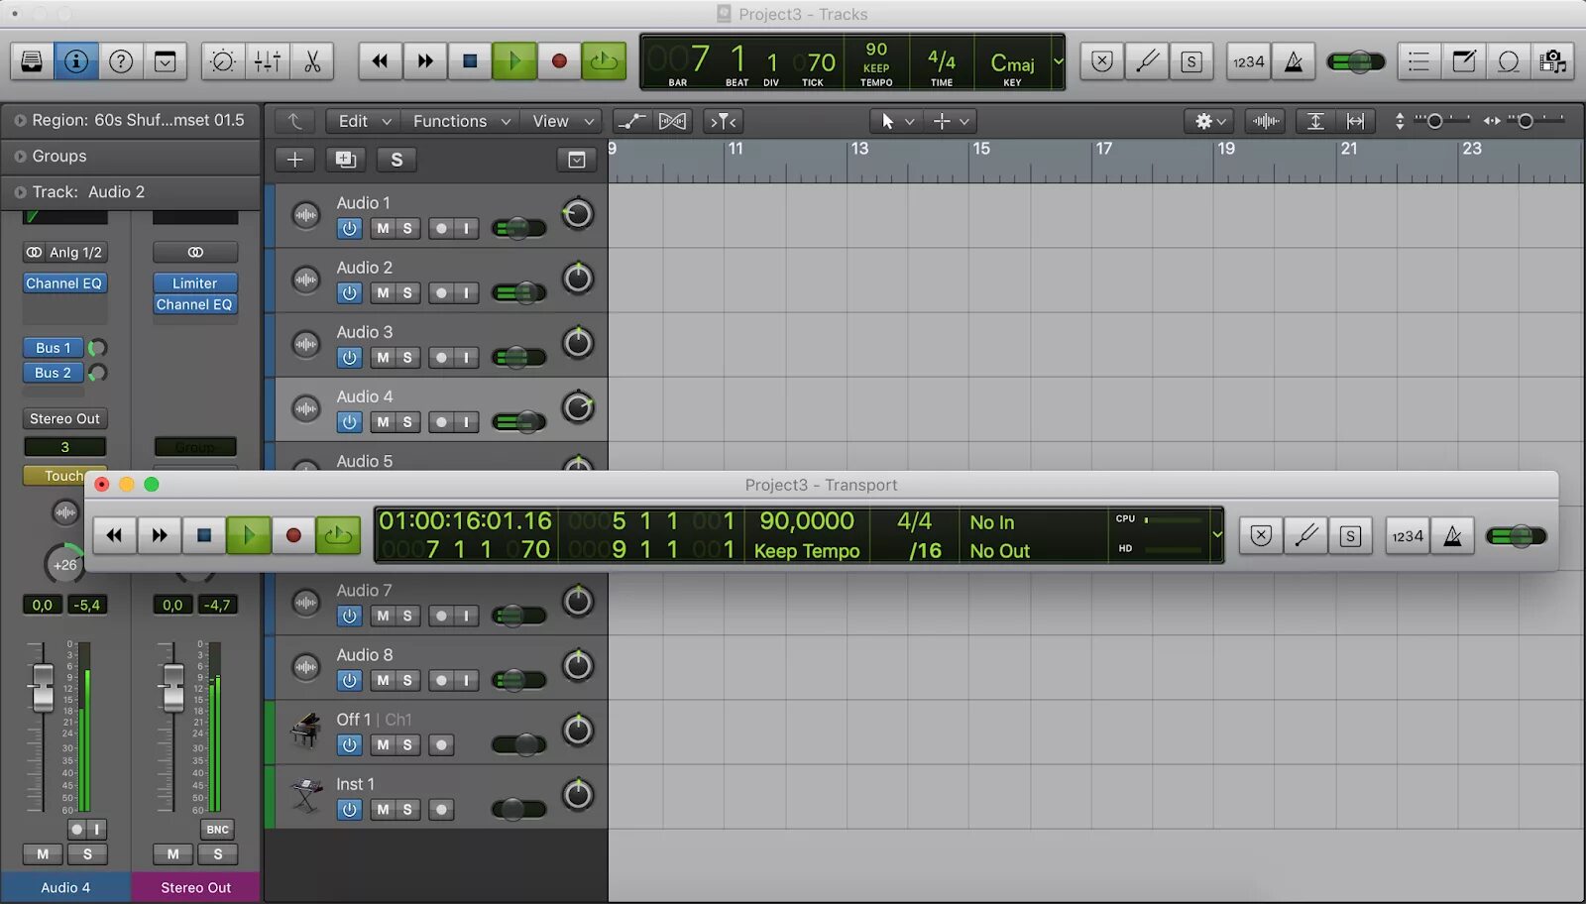Mute the Audio 1 track
Image resolution: width=1586 pixels, height=904 pixels.
point(383,228)
